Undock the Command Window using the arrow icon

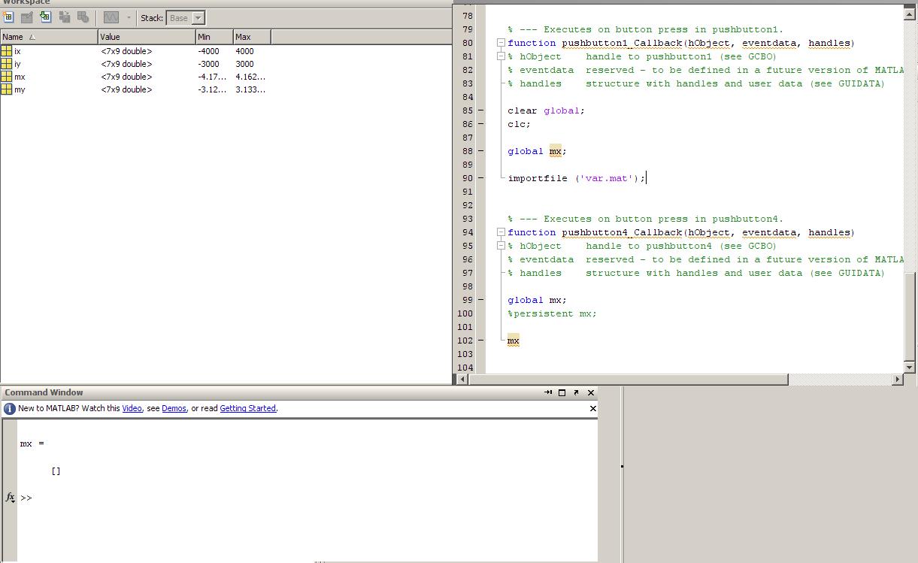(x=576, y=392)
